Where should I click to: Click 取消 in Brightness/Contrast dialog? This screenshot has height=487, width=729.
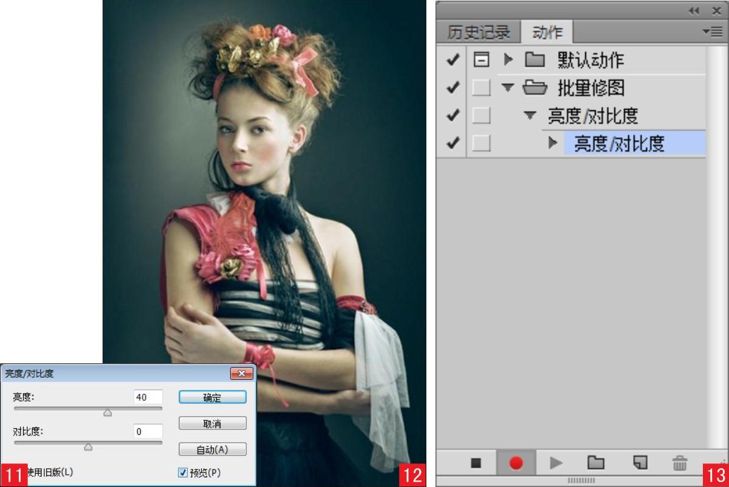tap(212, 423)
